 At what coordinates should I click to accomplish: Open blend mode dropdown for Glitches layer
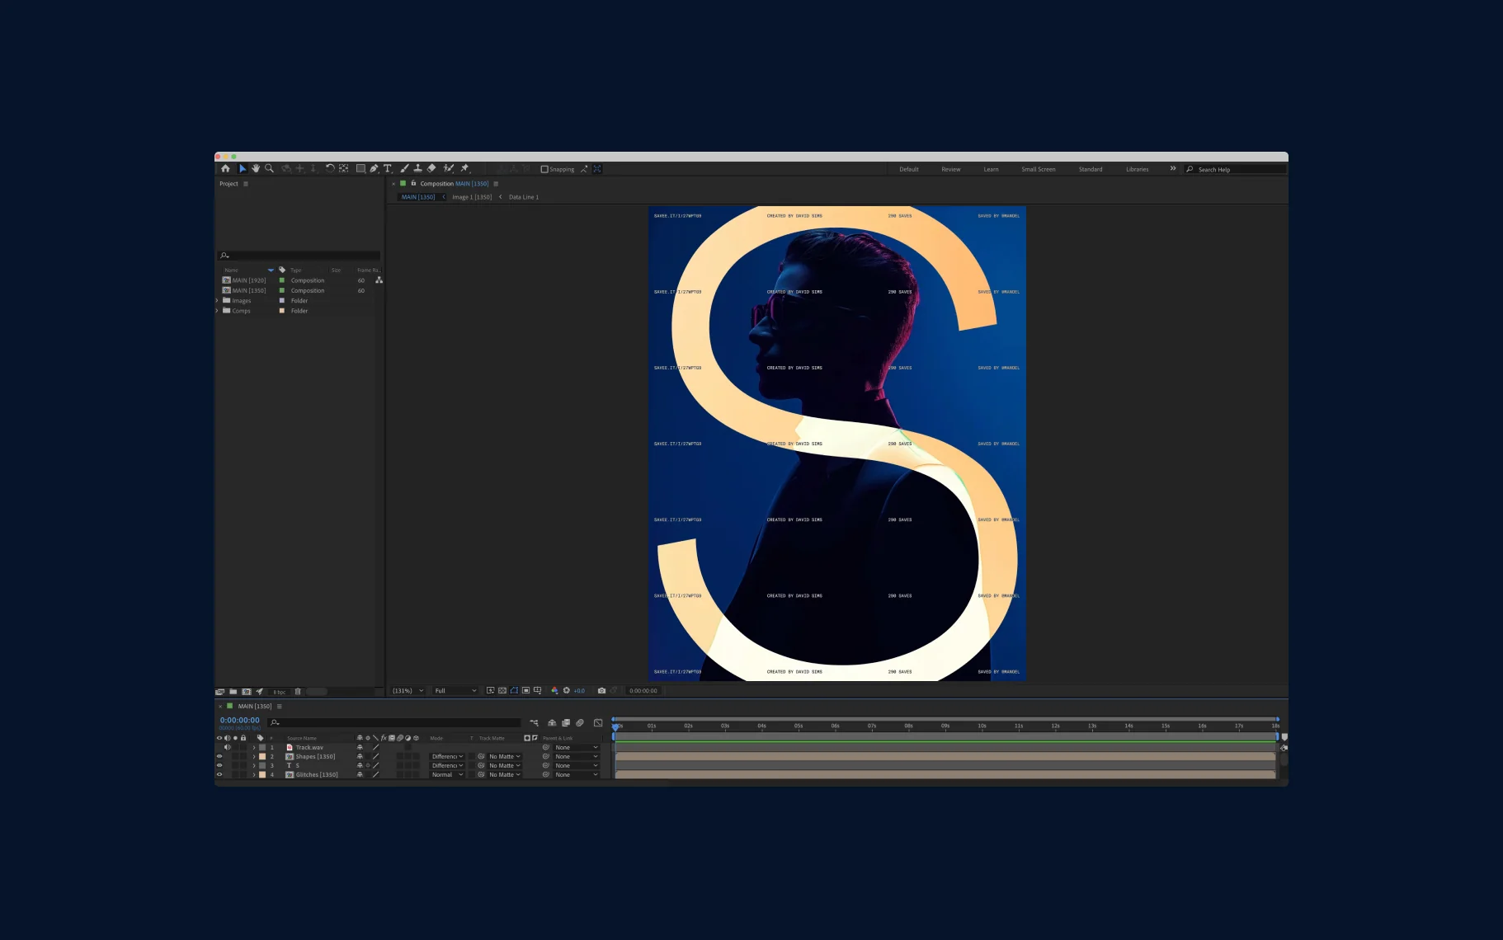pos(448,775)
